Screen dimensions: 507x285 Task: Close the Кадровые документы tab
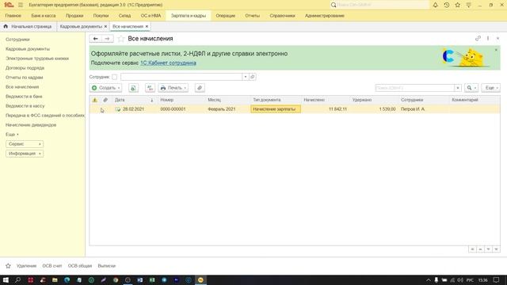click(105, 26)
